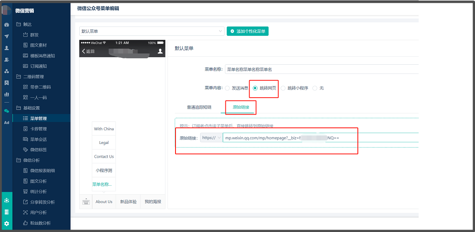This screenshot has width=475, height=232.
Task: Open the single user contact icon
Action: coord(6,48)
